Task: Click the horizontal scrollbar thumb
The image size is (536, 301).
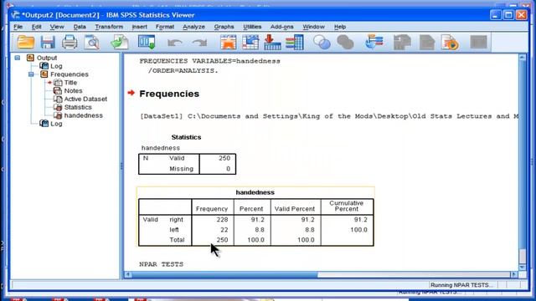Action: coord(224,274)
